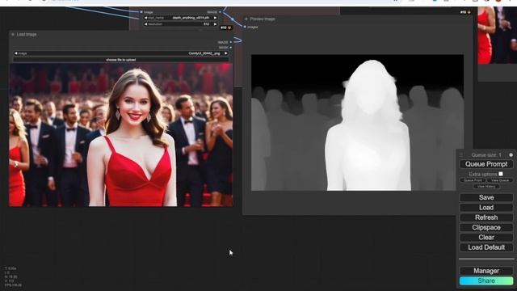Click the Queue size: 1 text

pyautogui.click(x=486, y=154)
